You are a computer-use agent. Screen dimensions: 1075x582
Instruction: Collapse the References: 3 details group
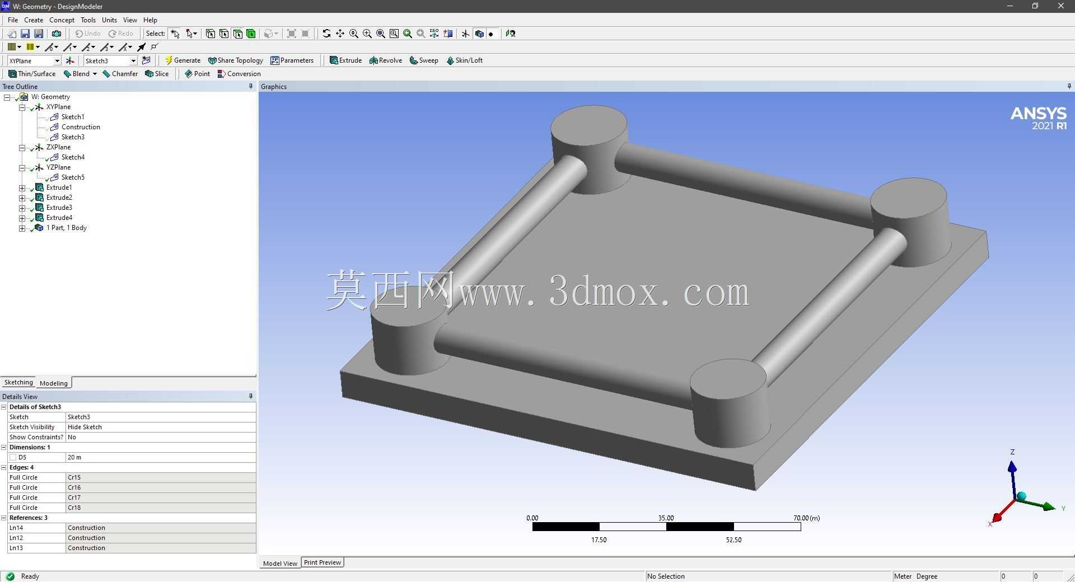coord(4,518)
